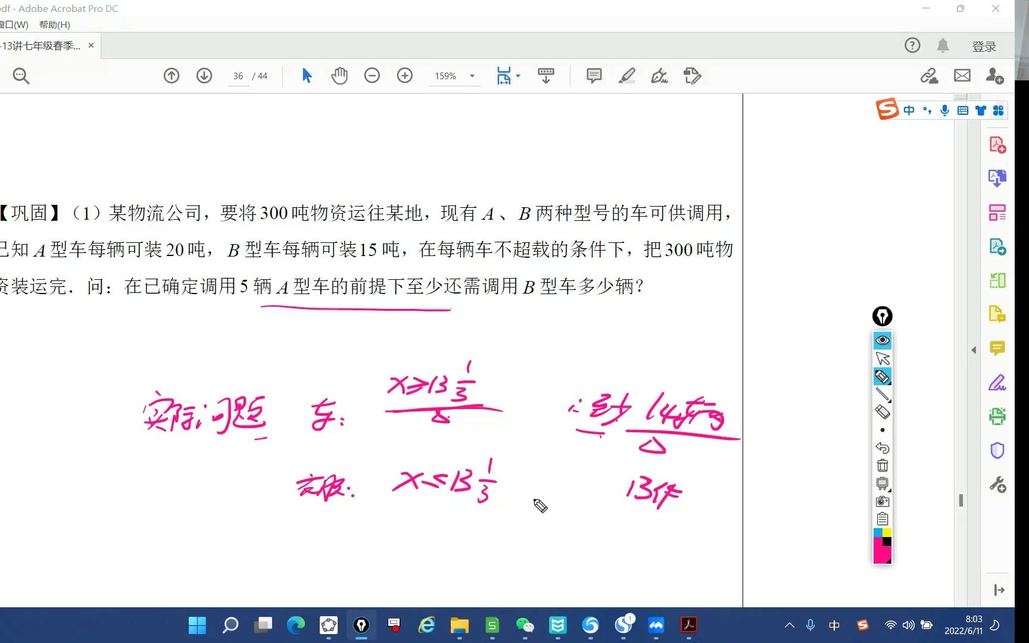Image resolution: width=1029 pixels, height=643 pixels.
Task: Toggle the annotation visibility eye icon
Action: (882, 340)
